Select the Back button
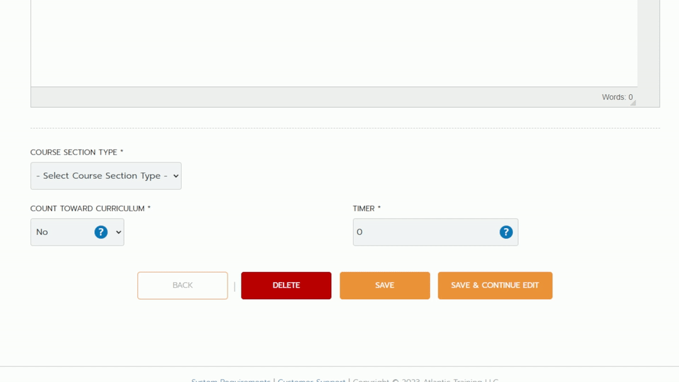Image resolution: width=679 pixels, height=382 pixels. point(182,285)
